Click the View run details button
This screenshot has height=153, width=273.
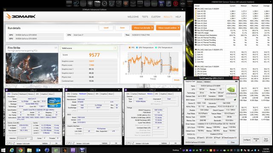click(x=143, y=28)
